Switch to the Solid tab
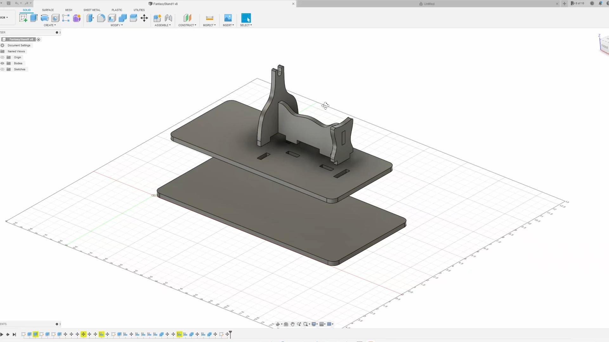This screenshot has height=342, width=609. [x=27, y=10]
